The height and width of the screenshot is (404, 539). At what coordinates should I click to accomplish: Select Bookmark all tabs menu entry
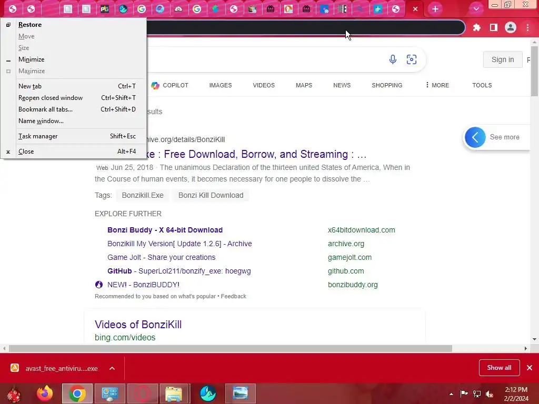(x=74, y=109)
